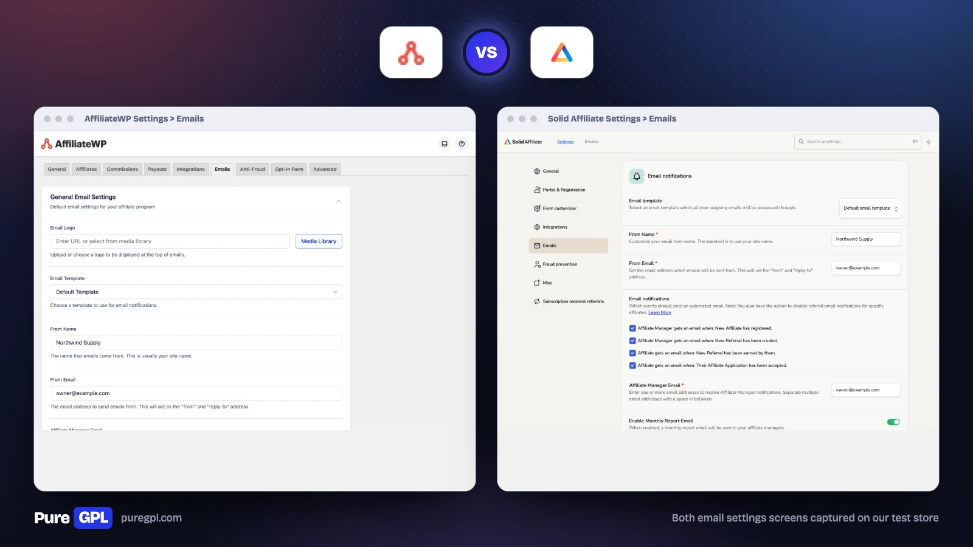Switch to the Advanced tab

point(325,170)
